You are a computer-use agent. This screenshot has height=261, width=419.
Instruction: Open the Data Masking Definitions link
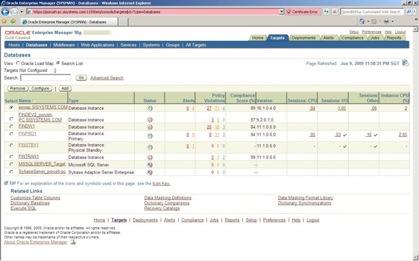coord(167,198)
